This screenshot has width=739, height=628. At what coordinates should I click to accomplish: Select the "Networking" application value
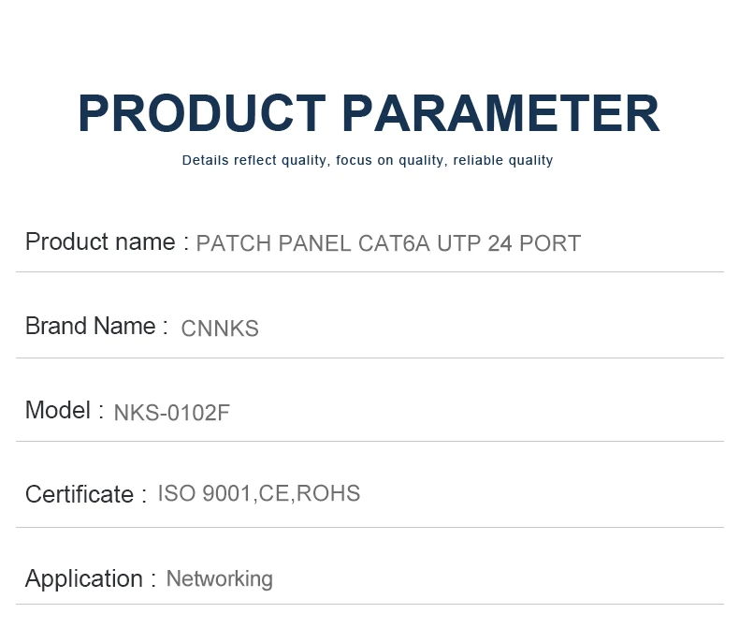[219, 579]
